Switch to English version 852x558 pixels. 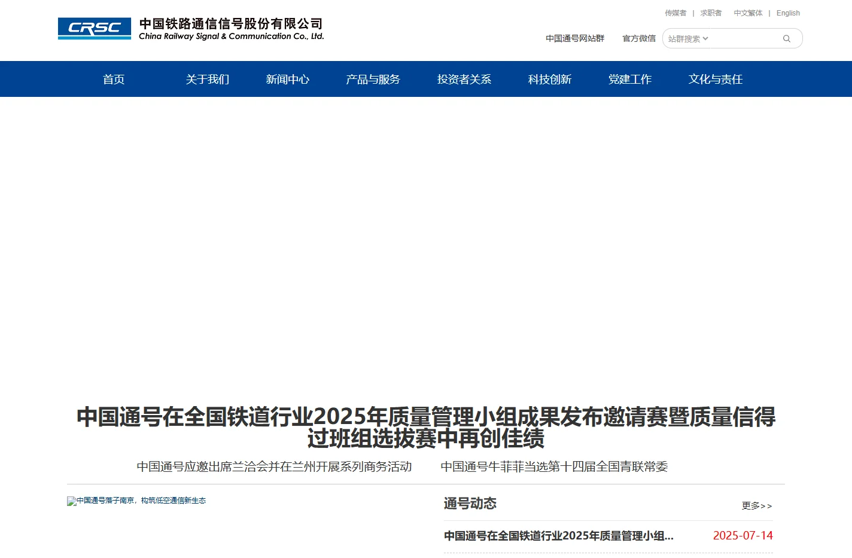click(788, 13)
